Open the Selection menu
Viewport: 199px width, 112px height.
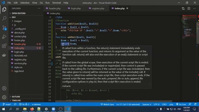(25, 3)
